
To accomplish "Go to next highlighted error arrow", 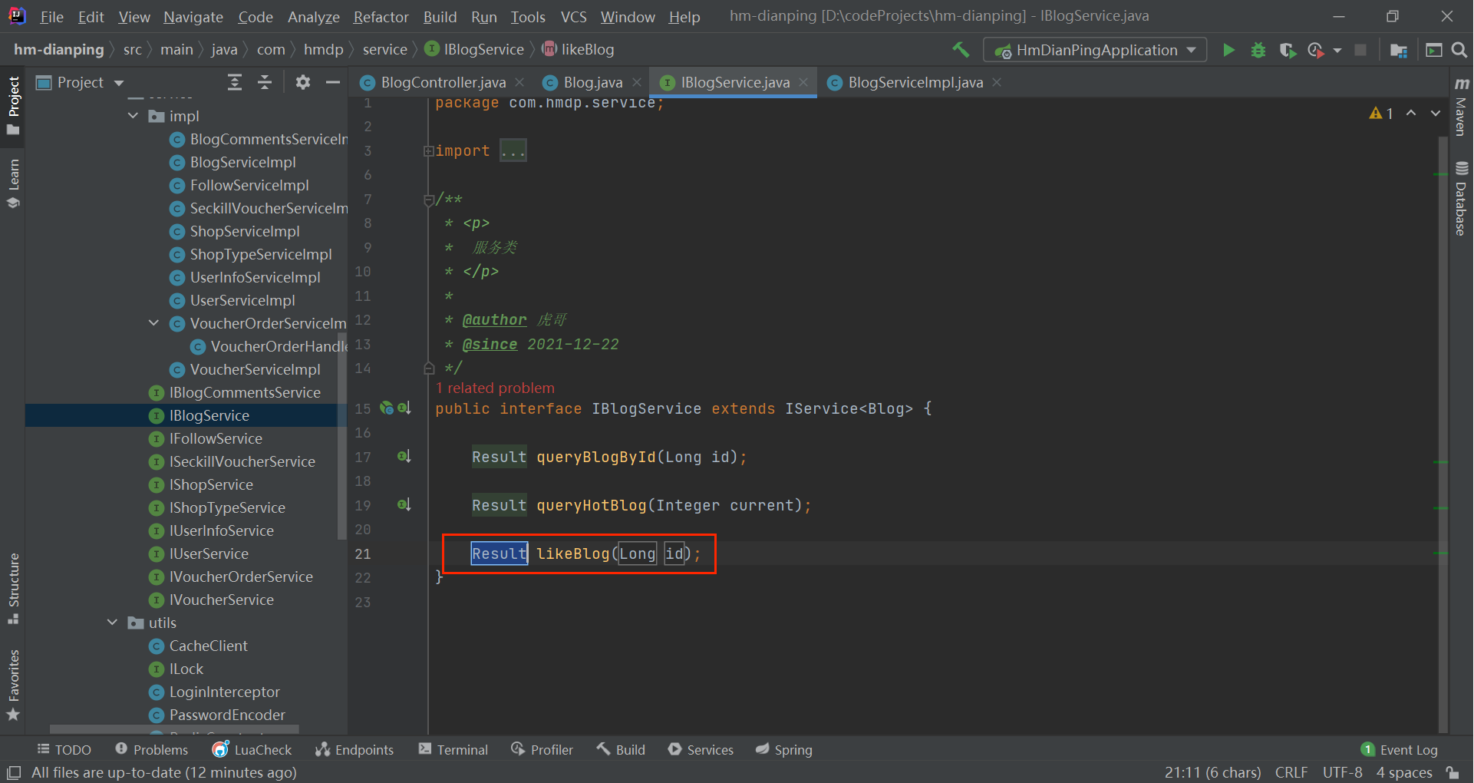I will click(1435, 113).
